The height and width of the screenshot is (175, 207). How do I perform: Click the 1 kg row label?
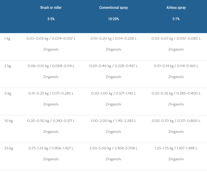(x=7, y=39)
